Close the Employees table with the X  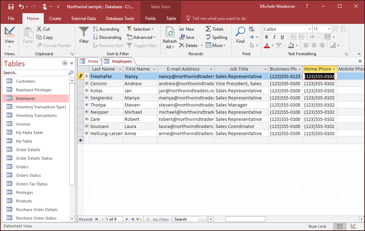click(360, 61)
